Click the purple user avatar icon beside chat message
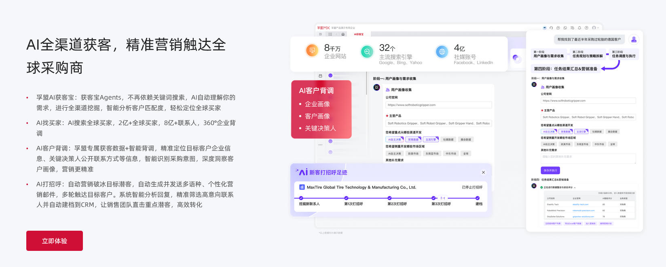This screenshot has width=666, height=267. 634,39
